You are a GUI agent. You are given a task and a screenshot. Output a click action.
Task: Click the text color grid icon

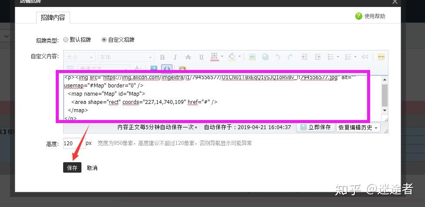click(x=214, y=57)
